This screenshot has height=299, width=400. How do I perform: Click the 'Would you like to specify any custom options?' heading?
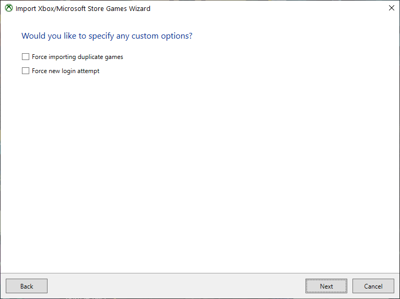[107, 36]
